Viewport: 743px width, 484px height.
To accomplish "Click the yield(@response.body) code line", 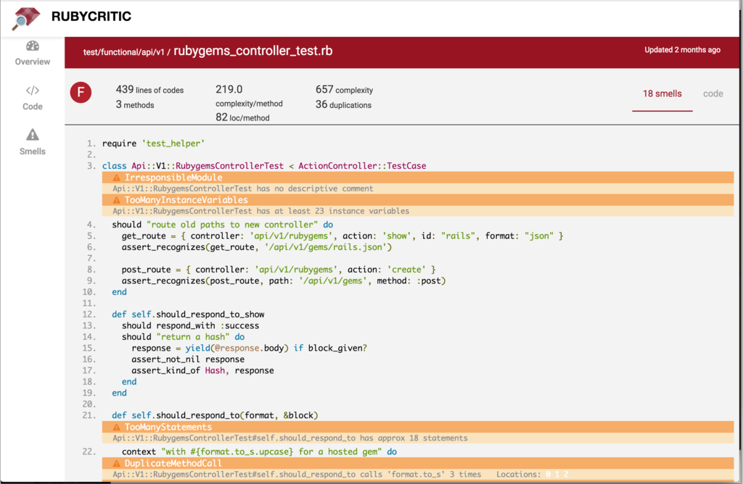I will pyautogui.click(x=250, y=349).
